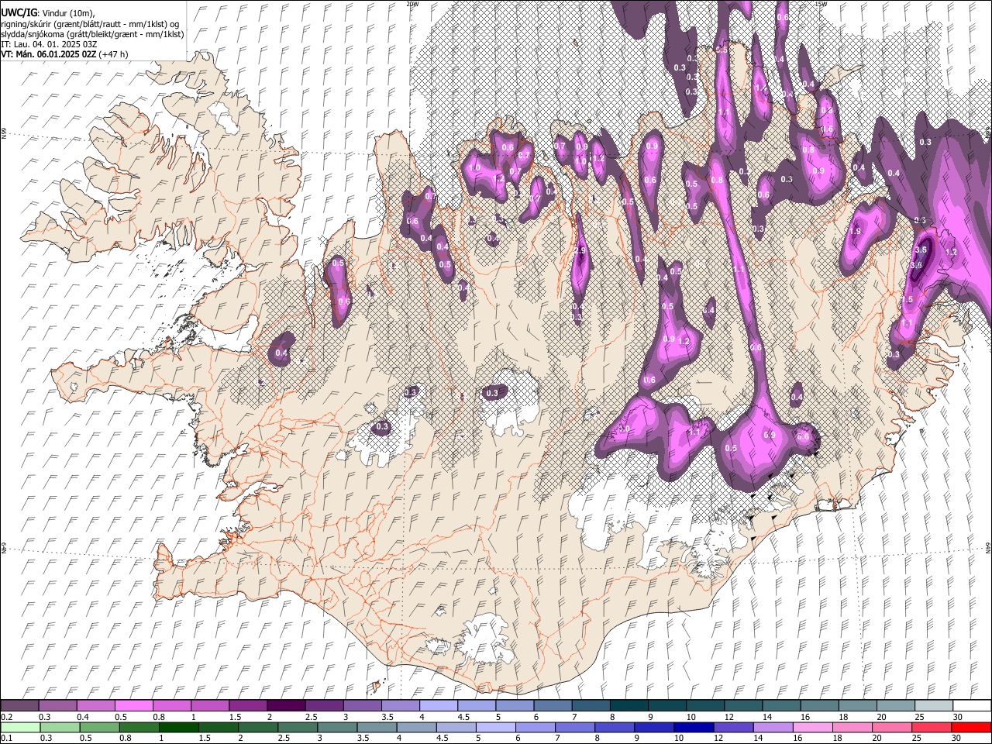Viewport: 992px width, 744px height.
Task: Click the "UWC/IG: Vindur (10m)" title line
Action: [48, 12]
